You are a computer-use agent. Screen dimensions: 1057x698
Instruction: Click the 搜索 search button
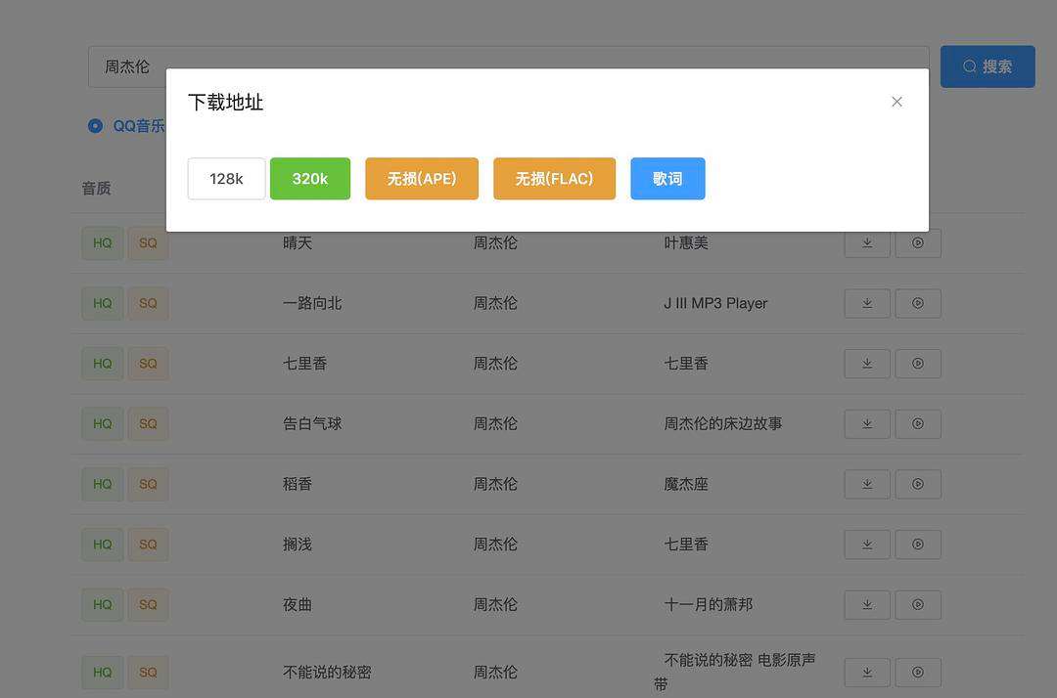point(988,66)
